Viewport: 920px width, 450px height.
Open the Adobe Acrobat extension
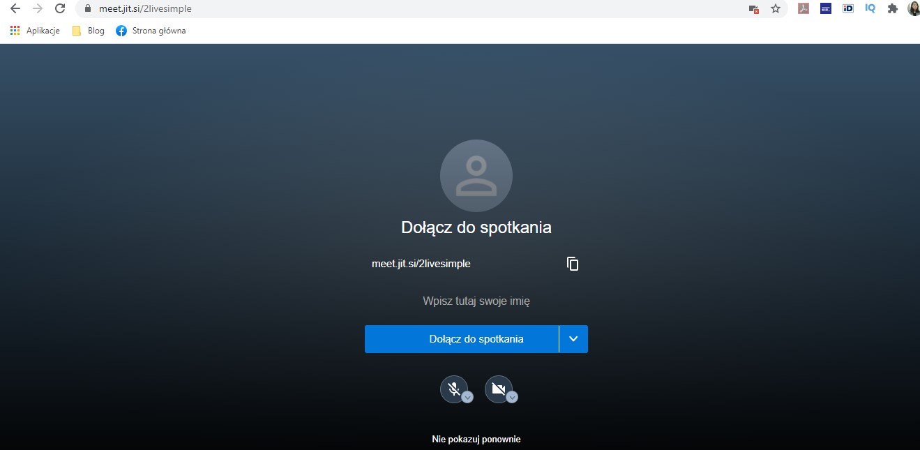(x=804, y=9)
